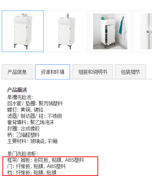Show the partially visible door knob close-up thumbnail
Screen dimensions: 152x176
pos(143,31)
